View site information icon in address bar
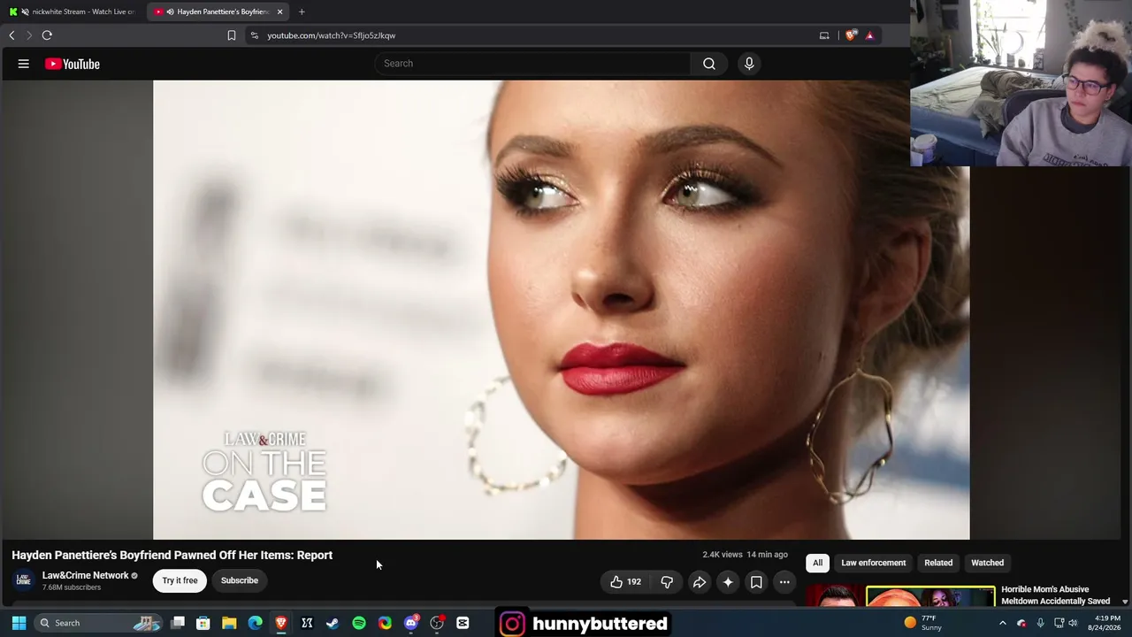 click(x=255, y=35)
